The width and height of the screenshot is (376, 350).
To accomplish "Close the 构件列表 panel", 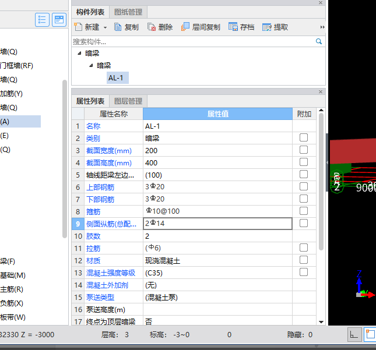I will 321,3.
